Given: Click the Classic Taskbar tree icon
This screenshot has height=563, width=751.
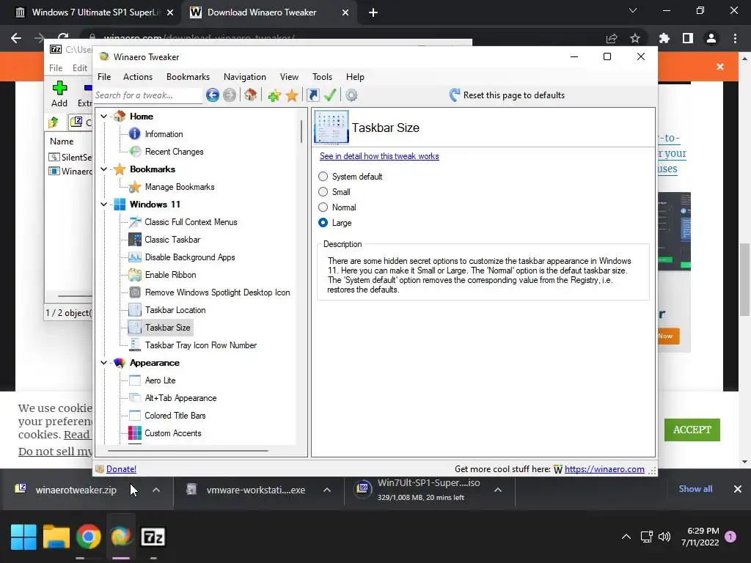Looking at the screenshot, I should click(x=135, y=240).
